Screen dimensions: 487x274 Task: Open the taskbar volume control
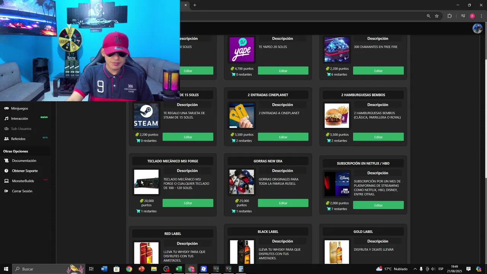tap(433, 269)
